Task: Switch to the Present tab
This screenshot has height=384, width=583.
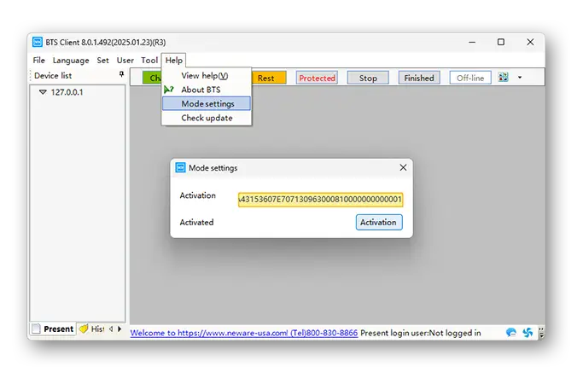Action: pyautogui.click(x=53, y=329)
